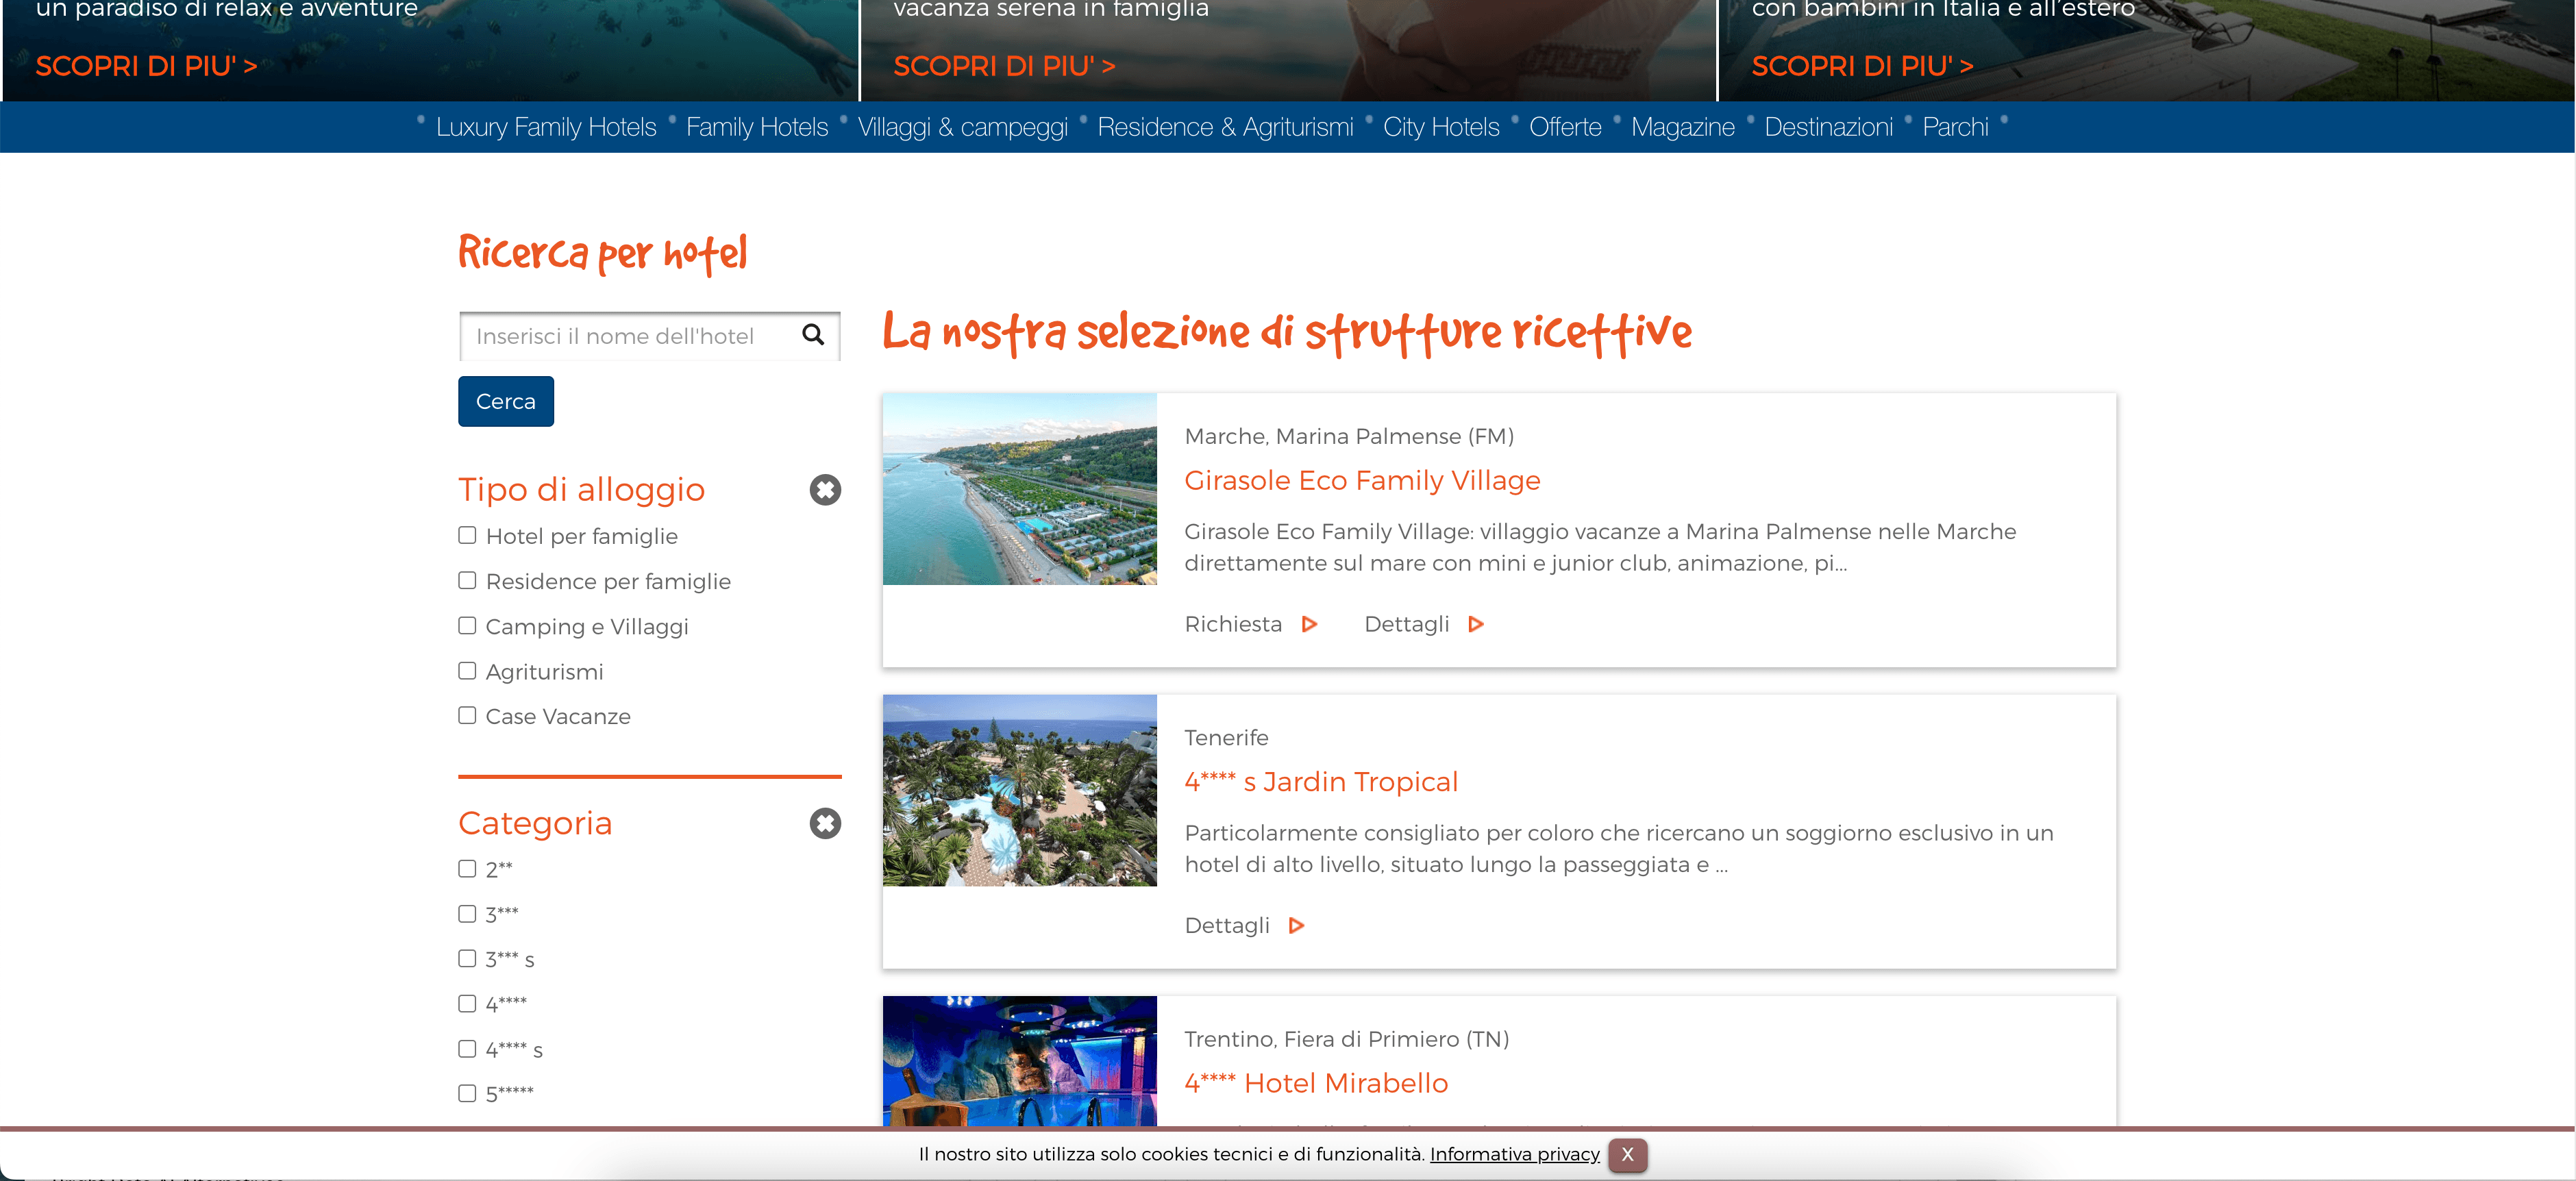Tick the Agriturismi checkbox
The image size is (2576, 1181).
click(467, 671)
